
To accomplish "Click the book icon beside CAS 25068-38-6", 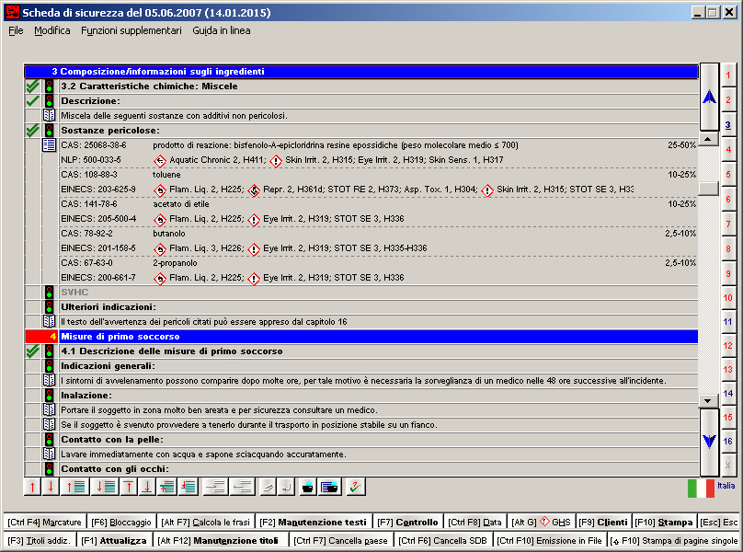I will [x=49, y=145].
